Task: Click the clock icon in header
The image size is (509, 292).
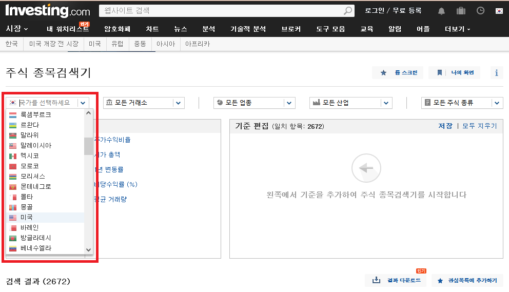Action: coord(480,11)
